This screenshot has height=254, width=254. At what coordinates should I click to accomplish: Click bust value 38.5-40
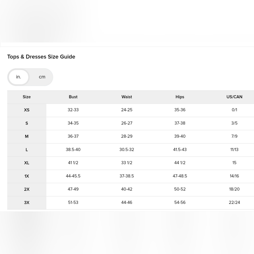coord(73,150)
